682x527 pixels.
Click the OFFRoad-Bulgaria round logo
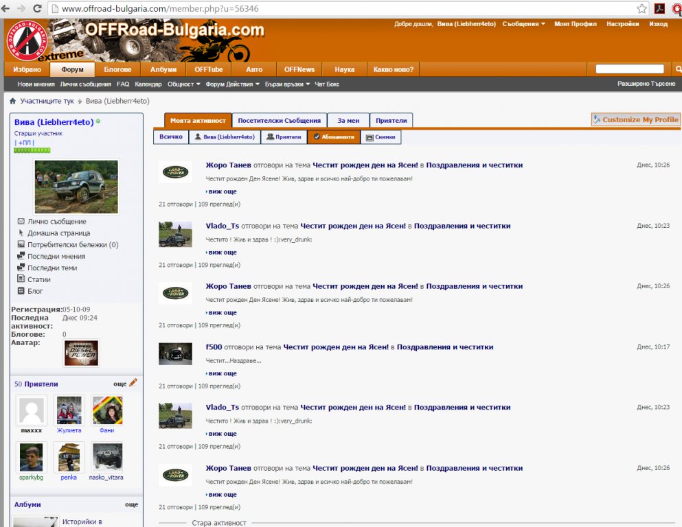pos(27,41)
